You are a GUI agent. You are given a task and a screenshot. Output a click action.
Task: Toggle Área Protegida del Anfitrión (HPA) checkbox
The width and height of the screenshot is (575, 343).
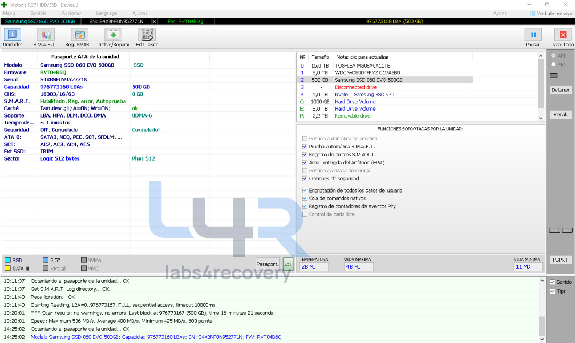point(305,163)
